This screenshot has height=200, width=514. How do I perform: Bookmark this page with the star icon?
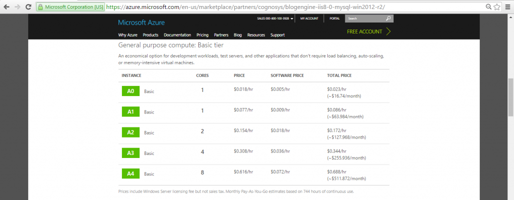(497, 7)
